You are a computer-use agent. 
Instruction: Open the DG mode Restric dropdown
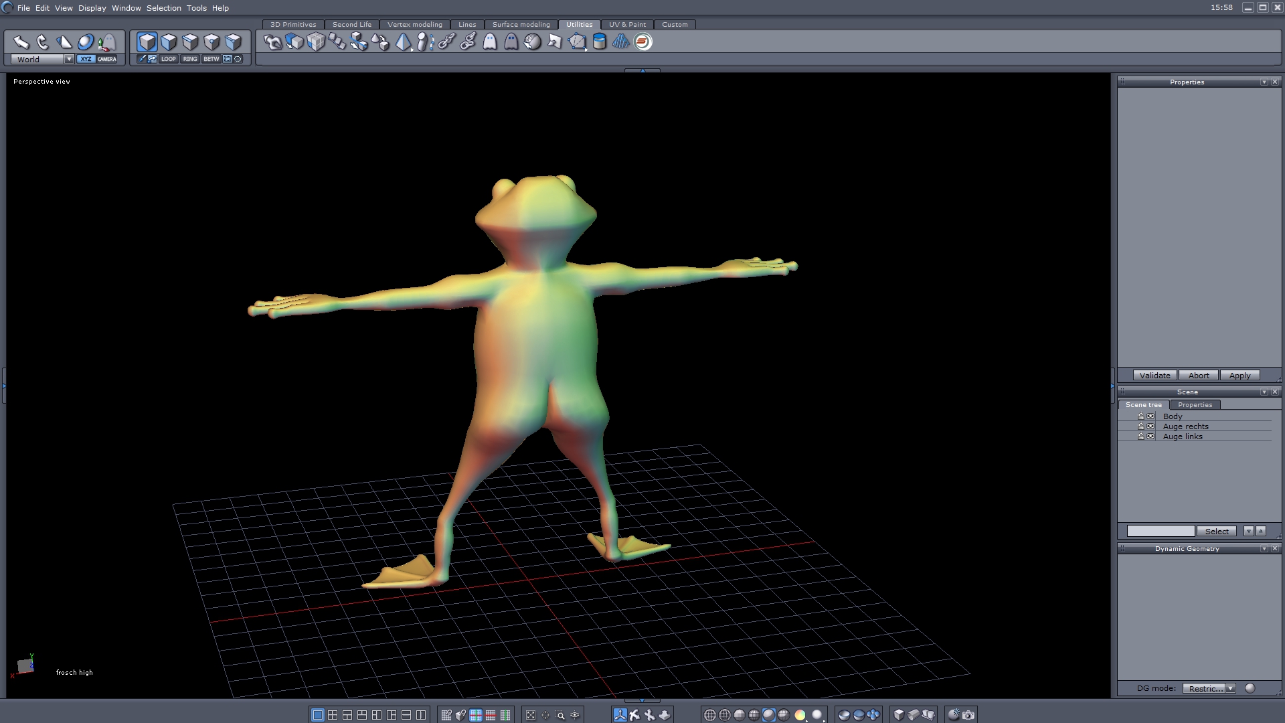point(1230,688)
